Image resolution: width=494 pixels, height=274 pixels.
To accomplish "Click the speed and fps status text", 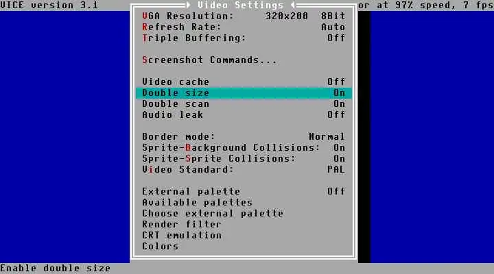I will (x=426, y=5).
